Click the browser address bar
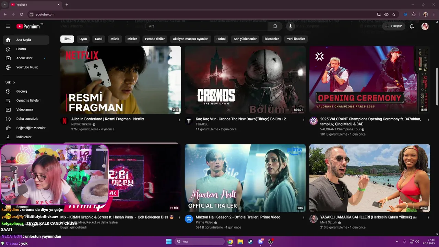 click(x=202, y=14)
